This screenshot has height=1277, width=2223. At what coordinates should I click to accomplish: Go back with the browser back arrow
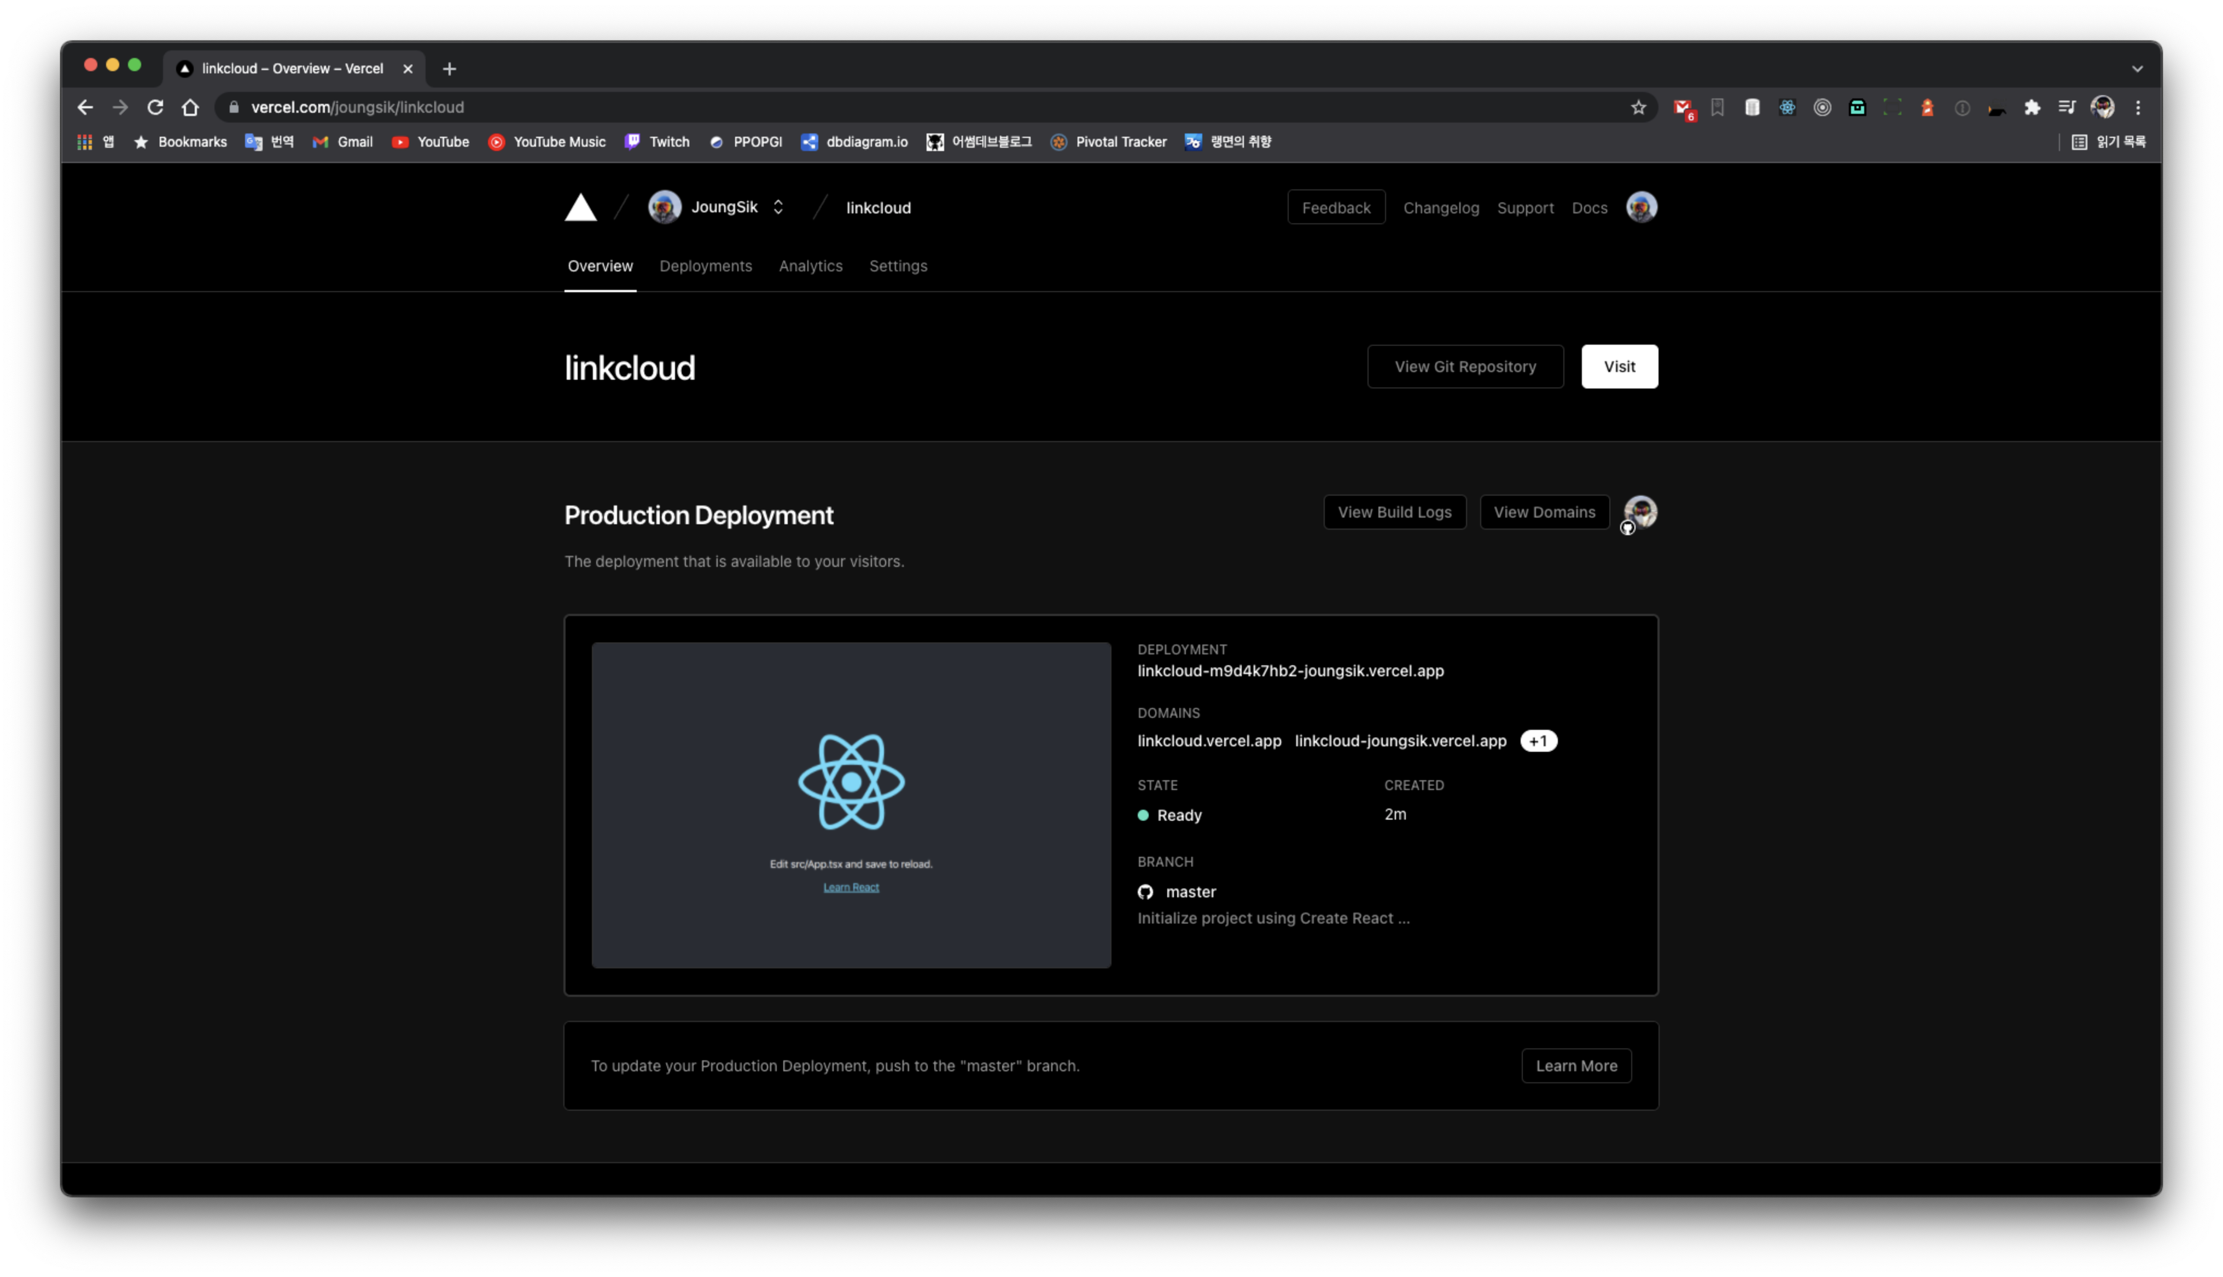pyautogui.click(x=85, y=107)
